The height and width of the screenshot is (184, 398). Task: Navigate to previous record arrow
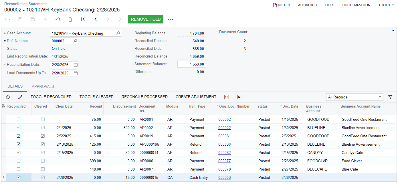pos(96,19)
